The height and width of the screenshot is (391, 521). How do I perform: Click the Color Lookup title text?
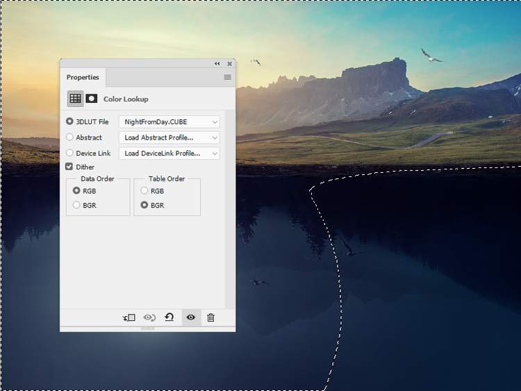pyautogui.click(x=126, y=99)
